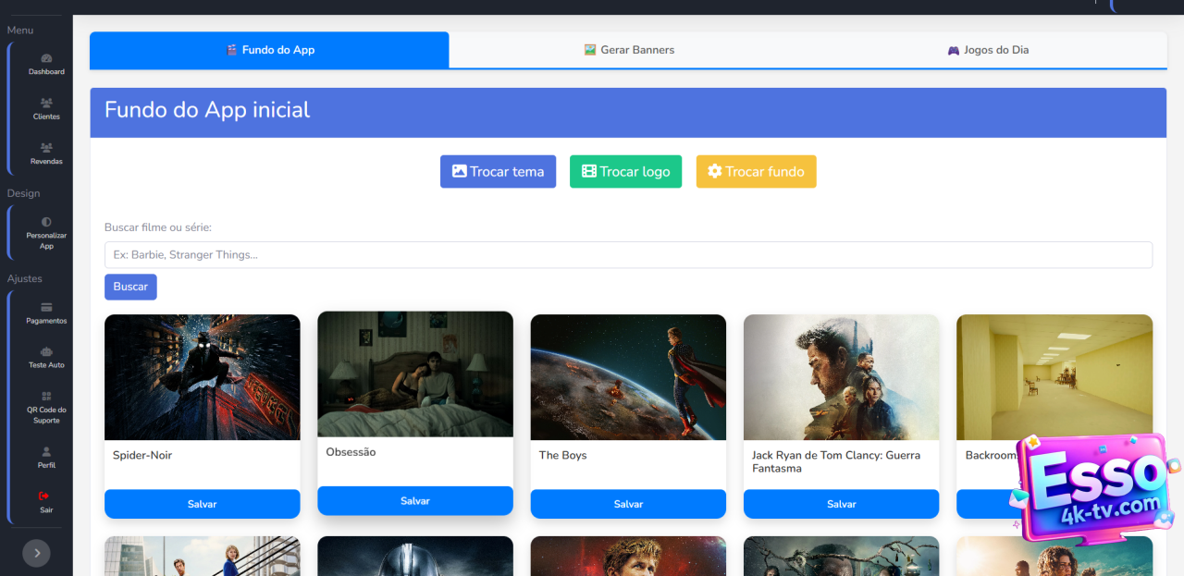This screenshot has width=1184, height=576.
Task: Click the Trocar fundo button
Action: click(756, 171)
